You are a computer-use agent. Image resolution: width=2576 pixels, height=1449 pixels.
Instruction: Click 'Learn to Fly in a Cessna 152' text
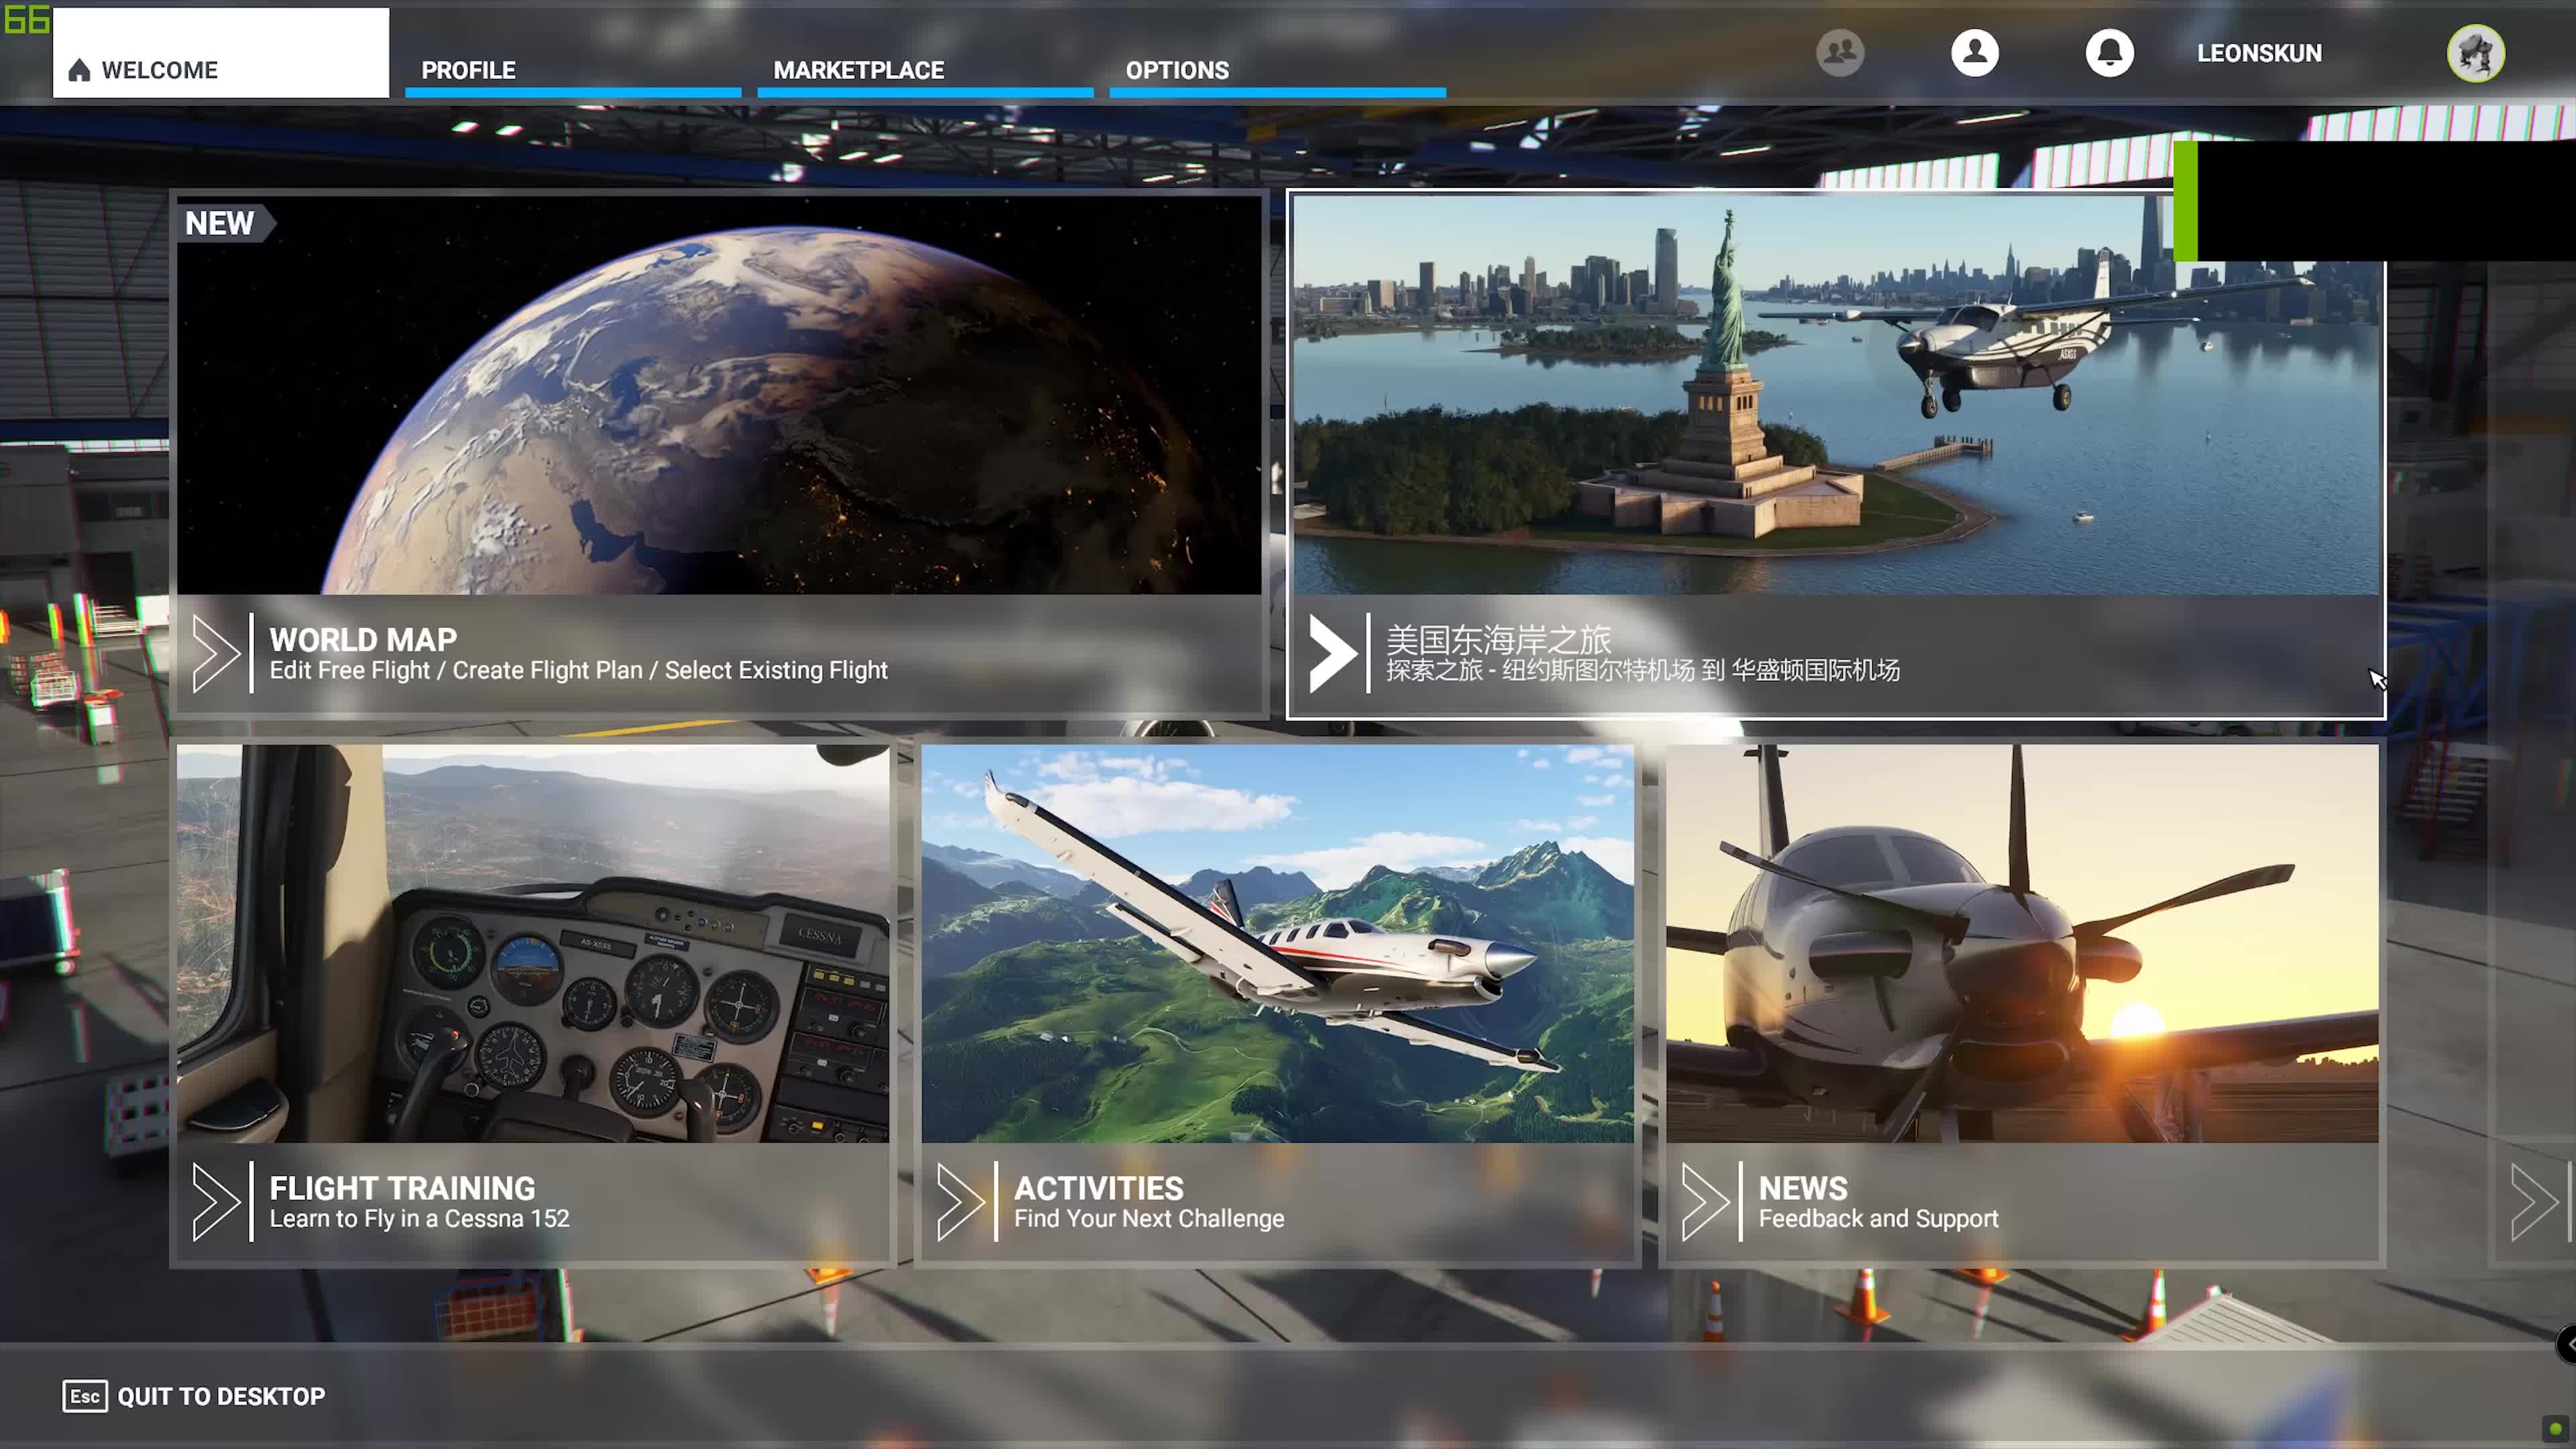tap(419, 1218)
